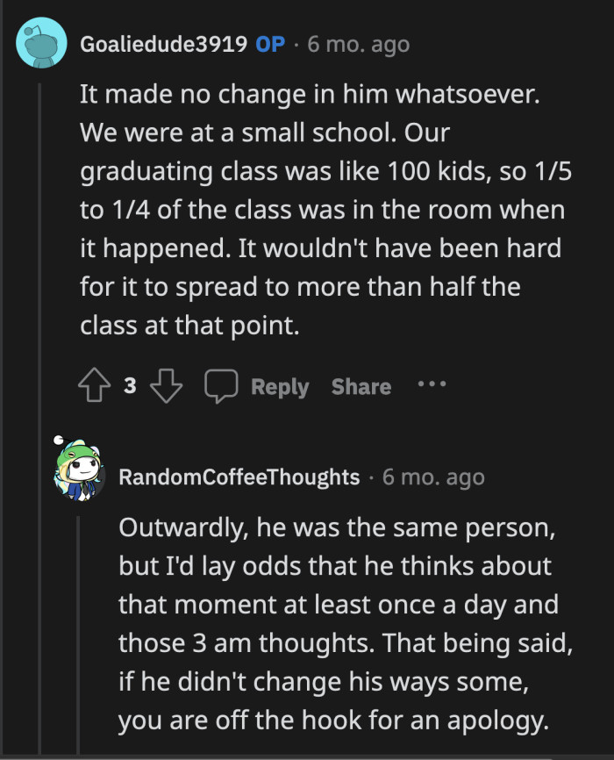
Task: Choose Reply from the comment actions
Action: pos(279,386)
